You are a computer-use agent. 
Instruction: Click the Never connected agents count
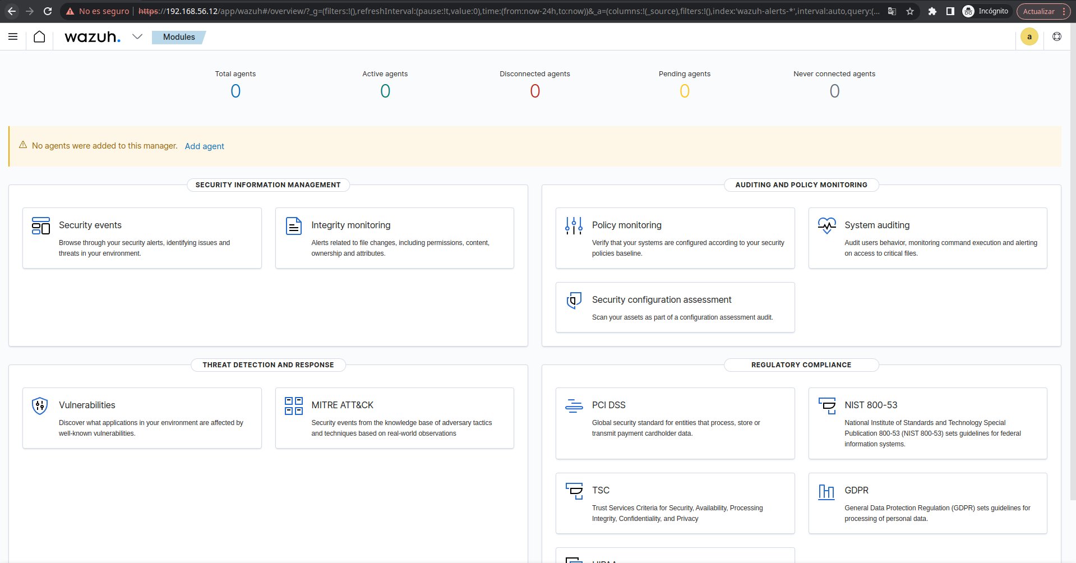pyautogui.click(x=834, y=91)
